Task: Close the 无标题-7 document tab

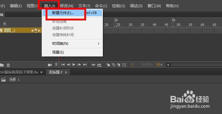Action: [x=66, y=72]
